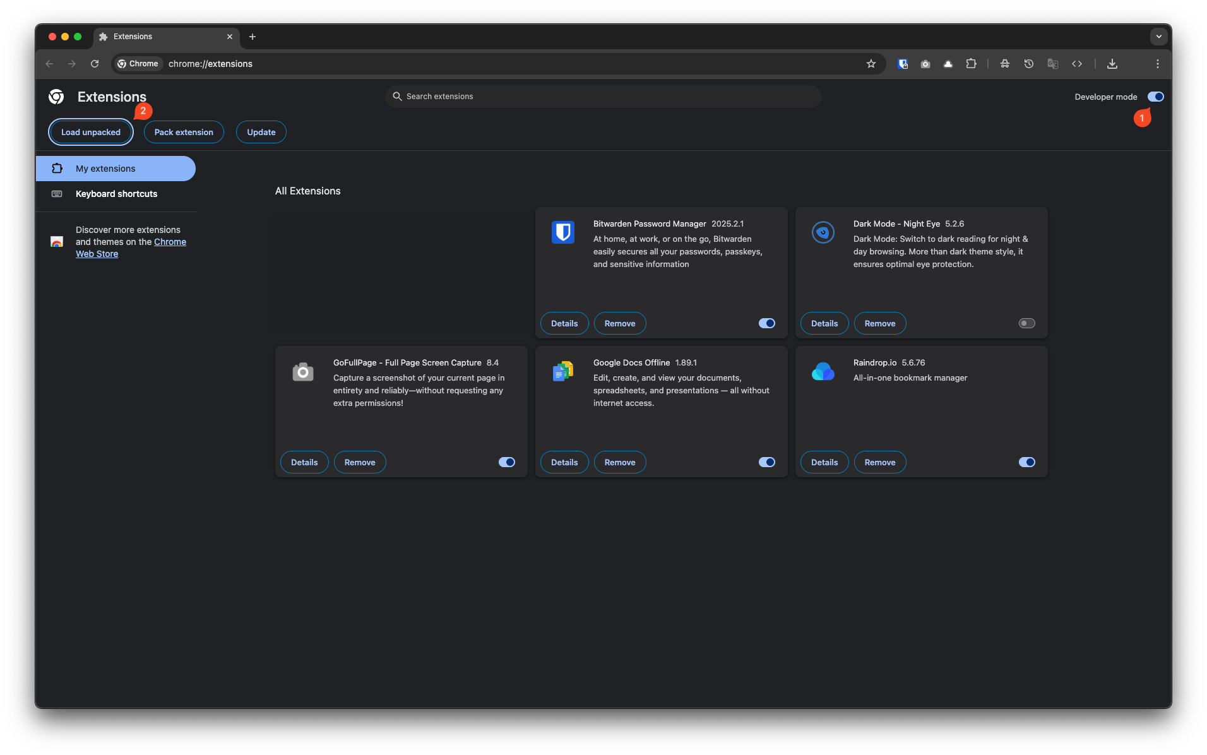Bookmark this page with the star icon
The height and width of the screenshot is (755, 1207).
[871, 64]
